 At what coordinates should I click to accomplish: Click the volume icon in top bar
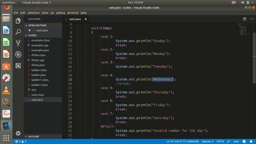point(242,2)
